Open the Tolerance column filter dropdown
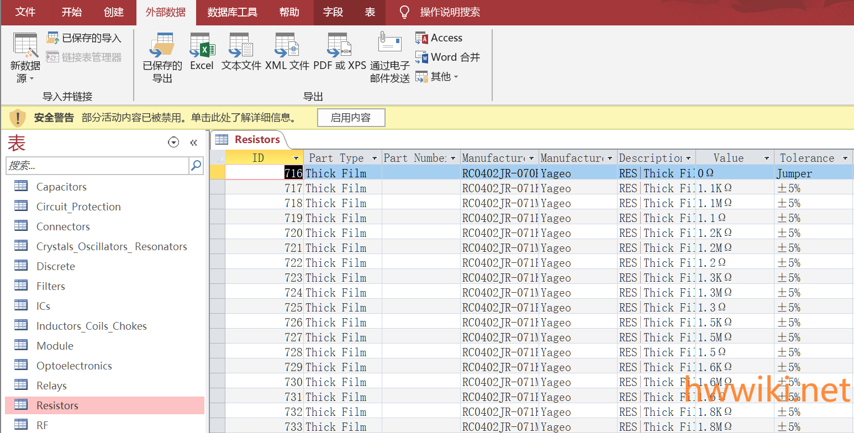Screen dimensions: 854x433 tap(845, 159)
